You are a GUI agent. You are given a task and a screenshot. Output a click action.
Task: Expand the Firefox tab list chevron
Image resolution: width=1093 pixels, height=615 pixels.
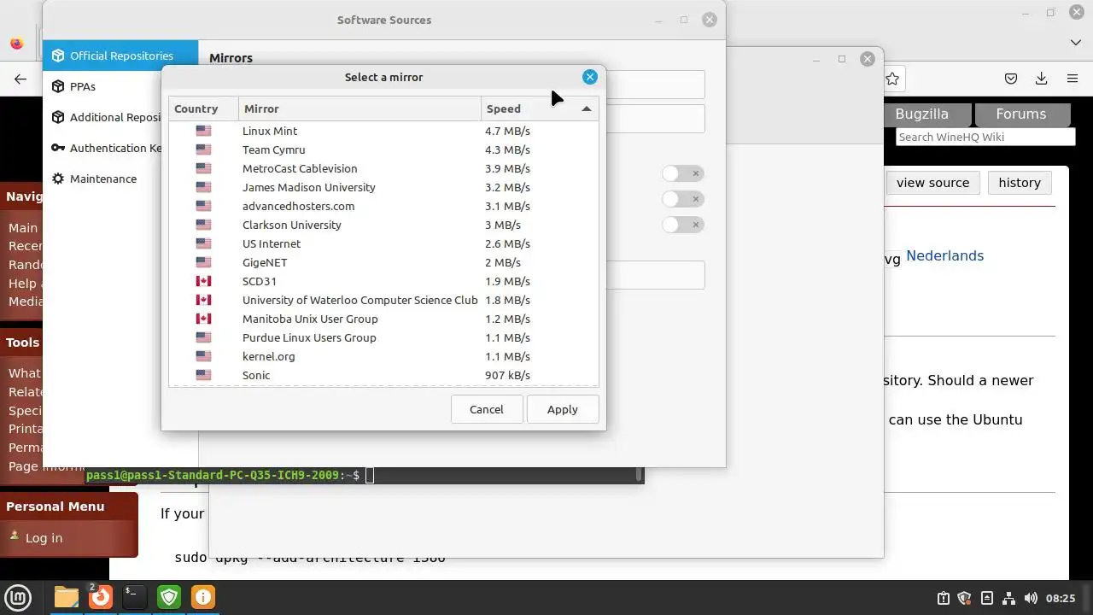pyautogui.click(x=1075, y=42)
